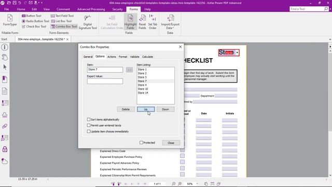The image size is (332, 187).
Task: Toggle the Protected checkbox
Action: click(141, 143)
